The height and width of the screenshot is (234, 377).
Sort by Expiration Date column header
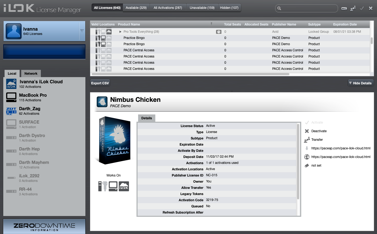tap(345, 24)
